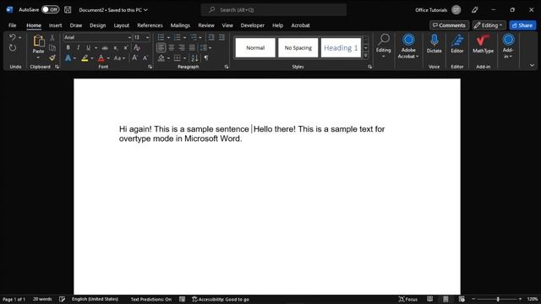Set Align Left alignment
This screenshot has width=541, height=304.
pyautogui.click(x=161, y=47)
